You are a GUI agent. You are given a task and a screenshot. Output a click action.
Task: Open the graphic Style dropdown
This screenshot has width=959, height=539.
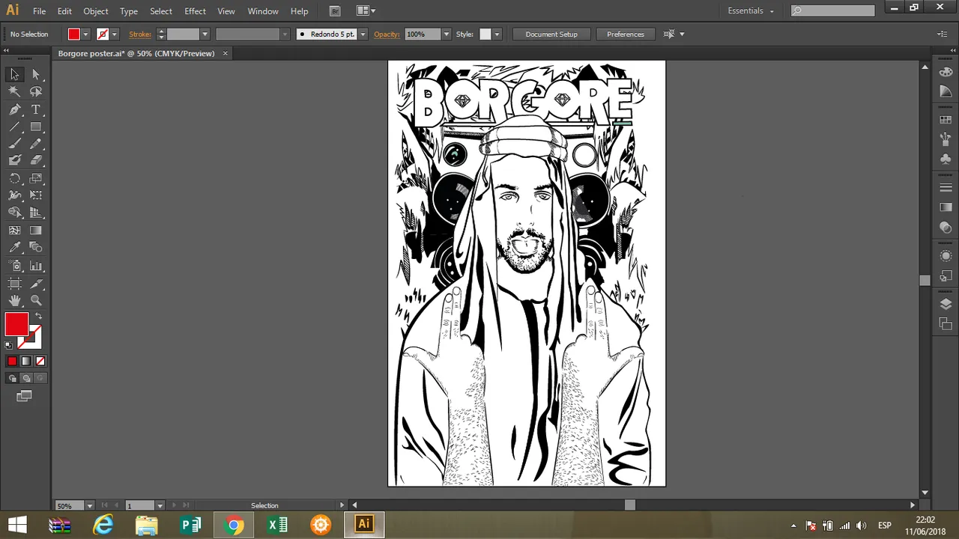pos(496,34)
